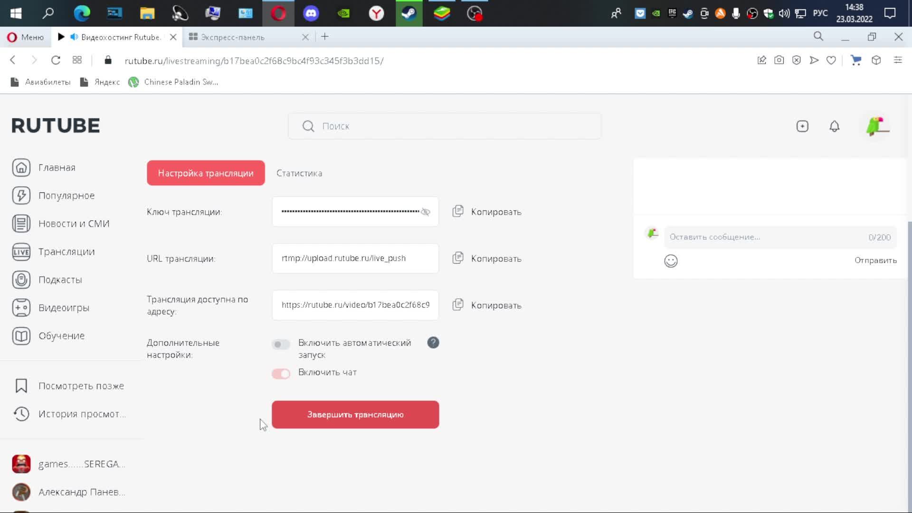The height and width of the screenshot is (513, 912).
Task: Open История просмотра clock icon
Action: [x=21, y=414]
